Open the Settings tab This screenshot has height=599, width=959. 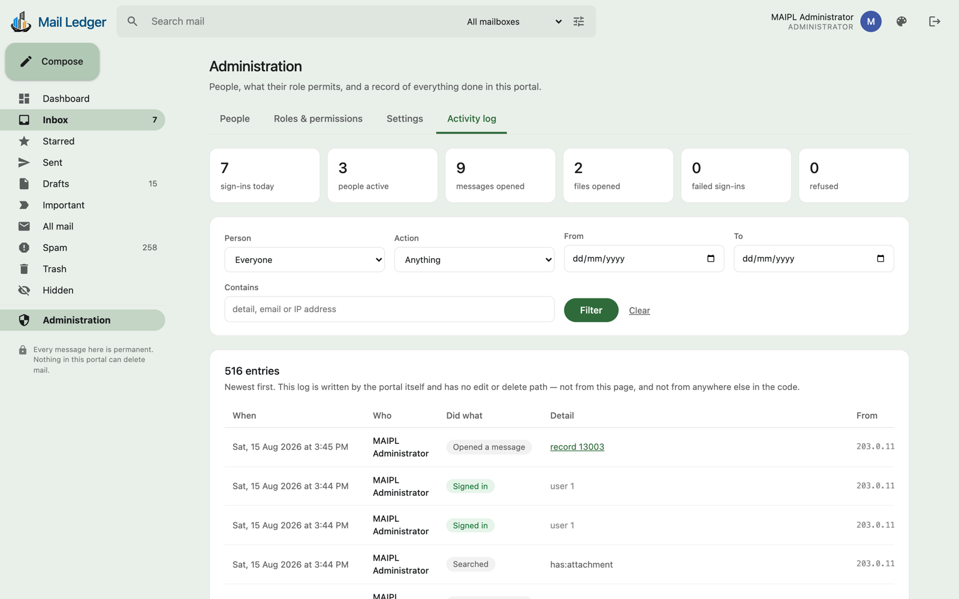pyautogui.click(x=405, y=119)
